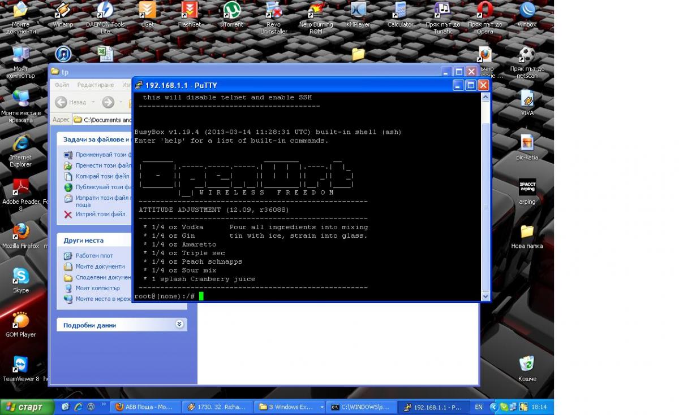Expand the Подробни данни panel
679x415 pixels.
pos(179,325)
